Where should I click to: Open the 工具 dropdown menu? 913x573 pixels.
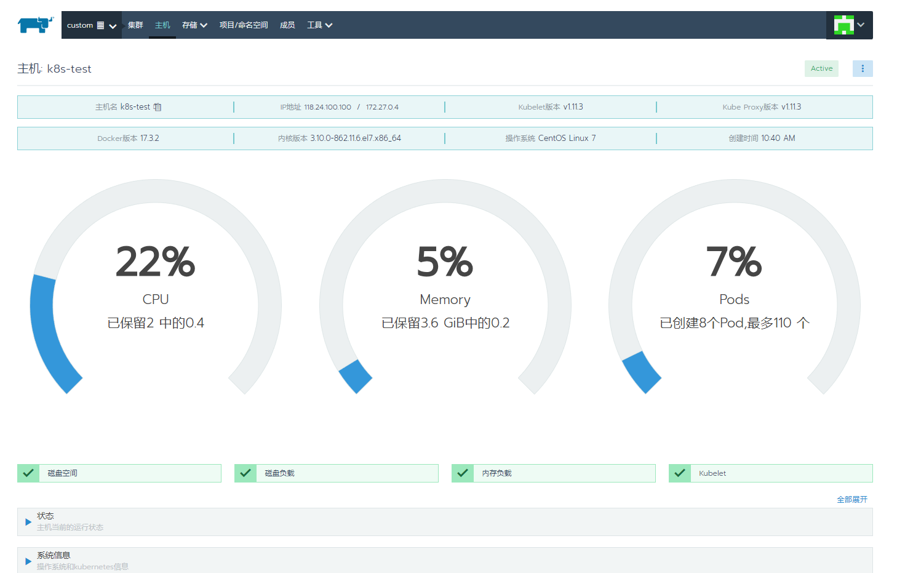(319, 25)
